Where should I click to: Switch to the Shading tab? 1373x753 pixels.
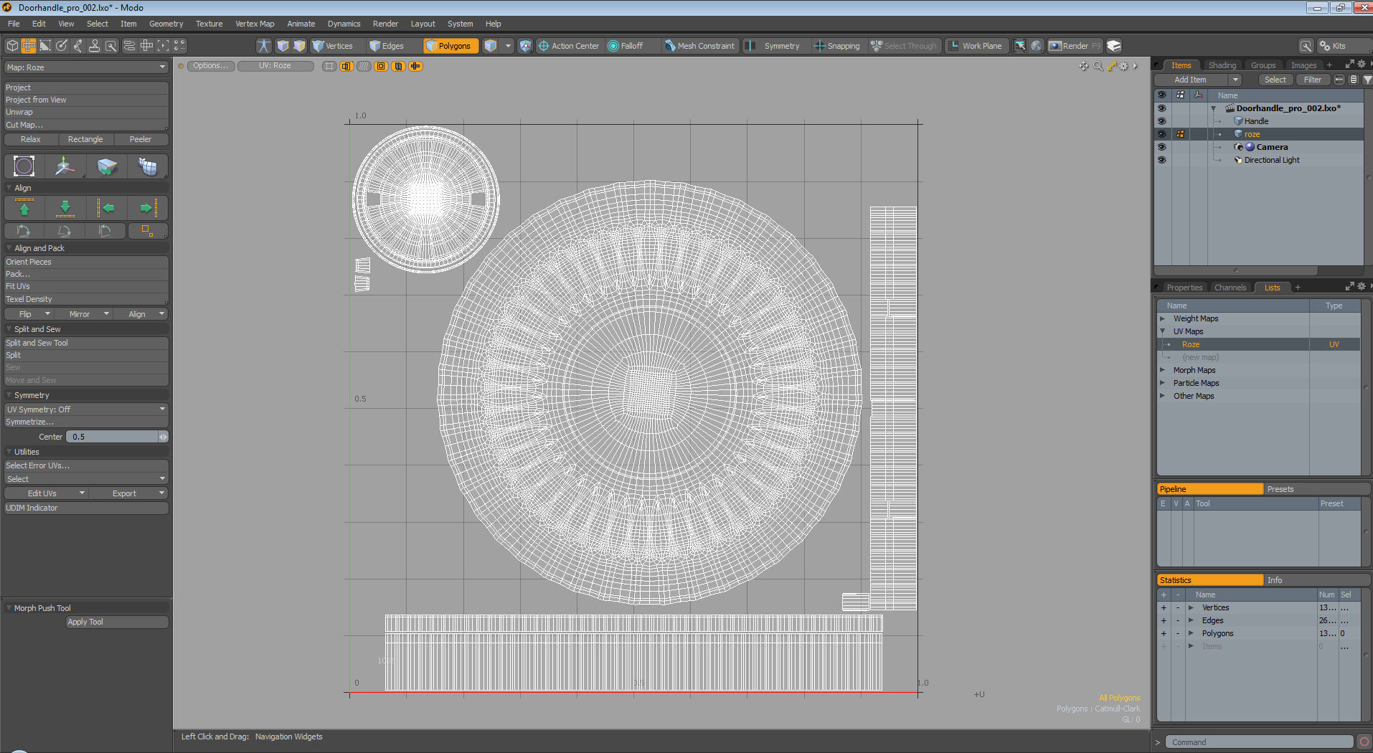click(1222, 65)
